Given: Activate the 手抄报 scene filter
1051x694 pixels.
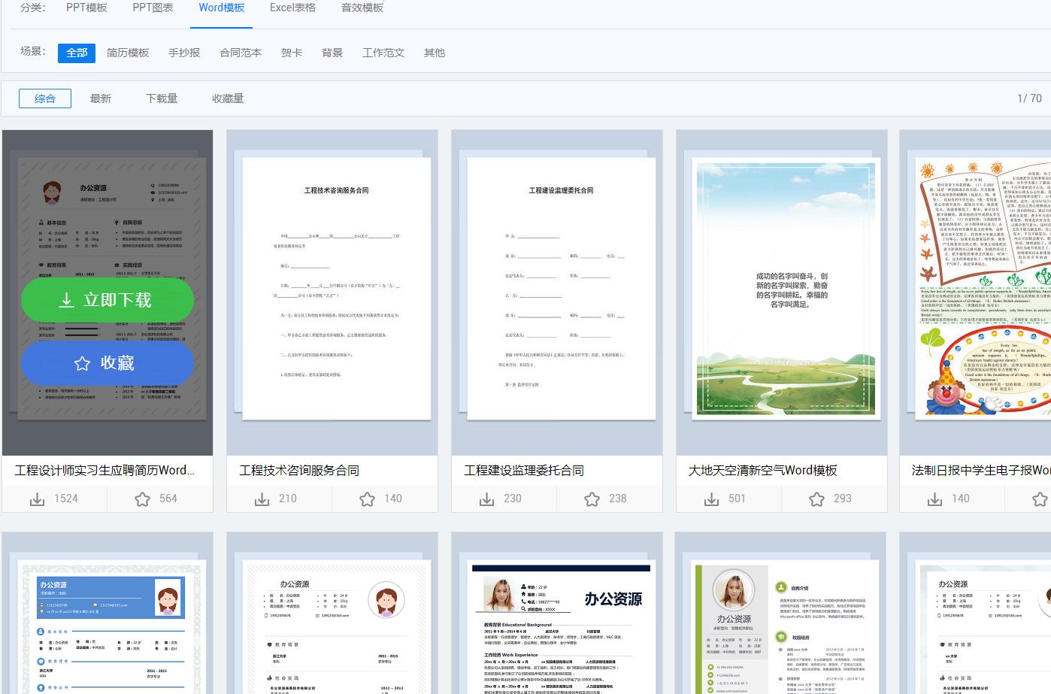Looking at the screenshot, I should 184,53.
